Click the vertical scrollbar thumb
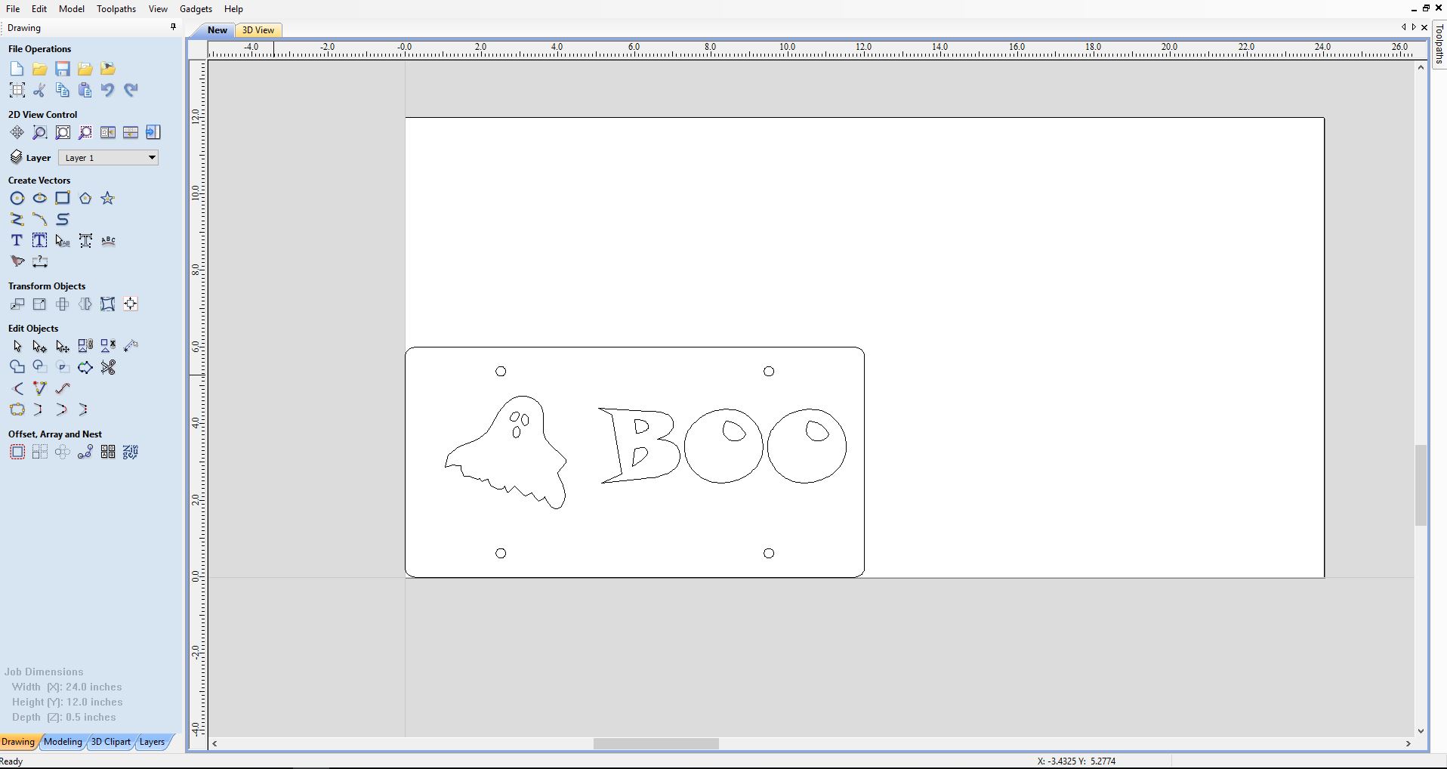The height and width of the screenshot is (769, 1447). [1421, 486]
